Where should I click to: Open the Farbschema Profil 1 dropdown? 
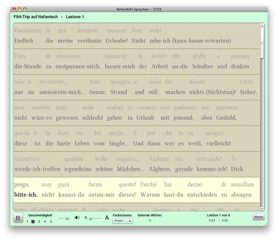pos(123,221)
